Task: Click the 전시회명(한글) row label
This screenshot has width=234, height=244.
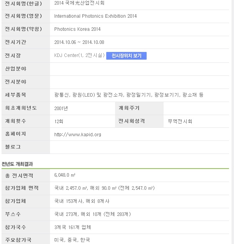Action: click(x=23, y=3)
